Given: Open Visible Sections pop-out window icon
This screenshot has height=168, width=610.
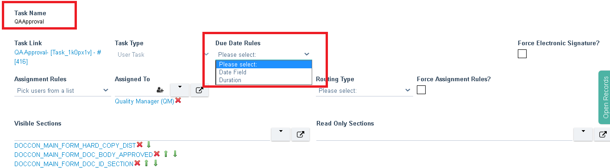Looking at the screenshot, I should (301, 134).
